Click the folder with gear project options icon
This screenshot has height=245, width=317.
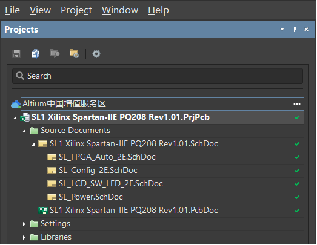click(74, 54)
